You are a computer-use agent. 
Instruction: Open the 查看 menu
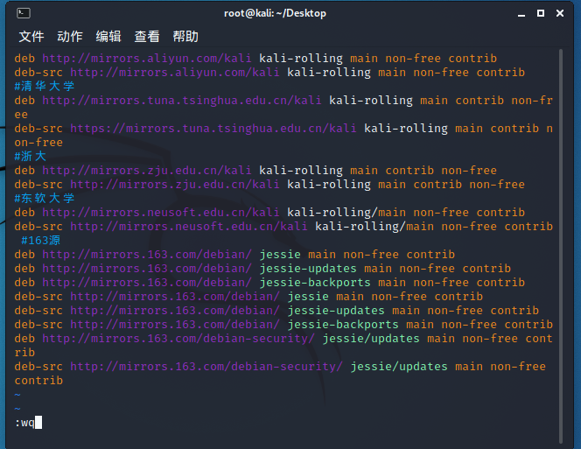147,37
